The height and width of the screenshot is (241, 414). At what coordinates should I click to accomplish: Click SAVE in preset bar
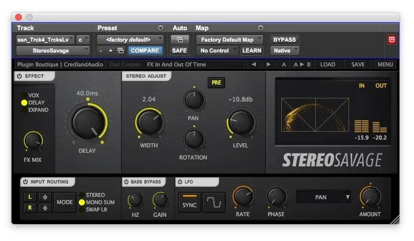(358, 65)
